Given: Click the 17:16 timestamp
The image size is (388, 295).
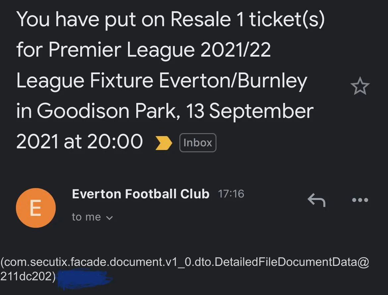Looking at the screenshot, I should pos(231,194).
